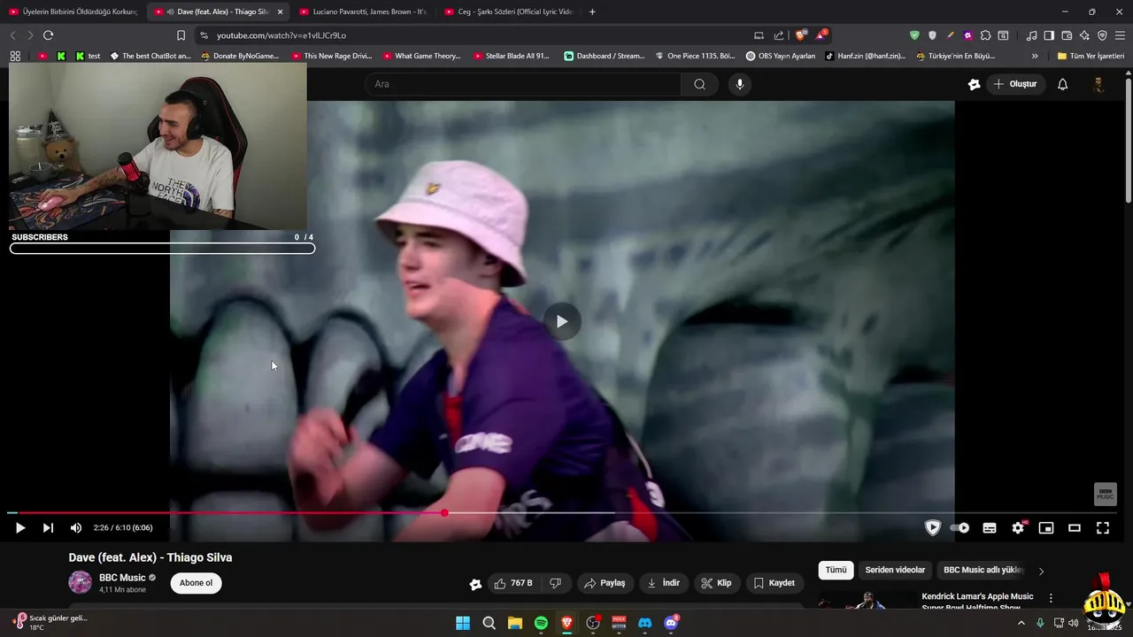
Task: Open the Windows Start menu
Action: click(463, 623)
